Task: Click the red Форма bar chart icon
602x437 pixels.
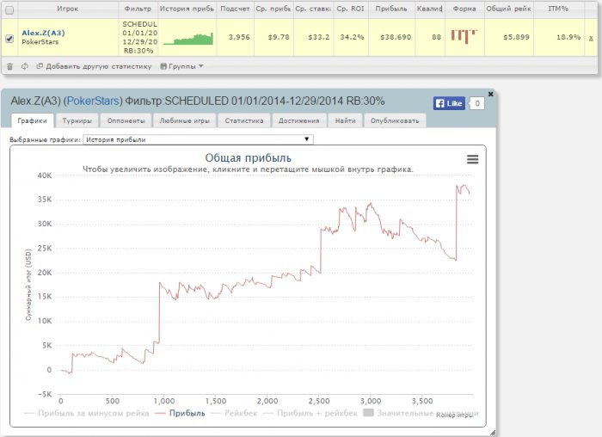Action: tap(464, 36)
